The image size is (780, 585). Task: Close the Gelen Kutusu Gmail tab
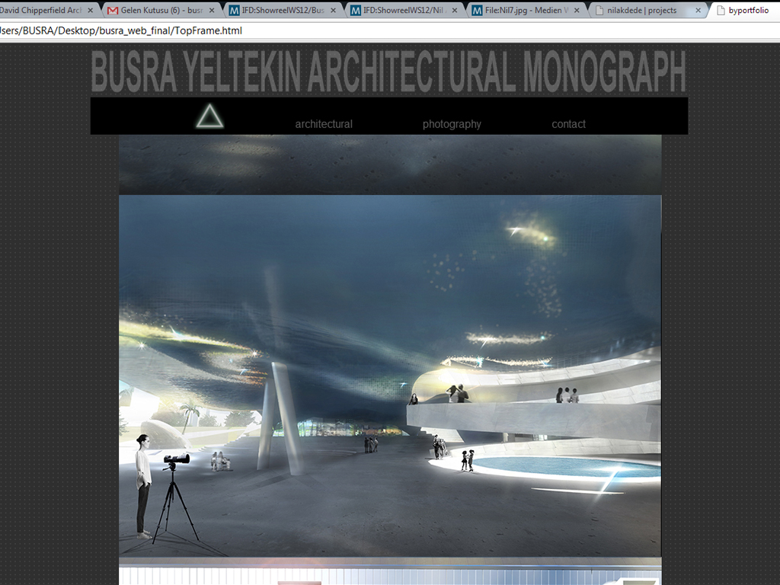tap(212, 11)
